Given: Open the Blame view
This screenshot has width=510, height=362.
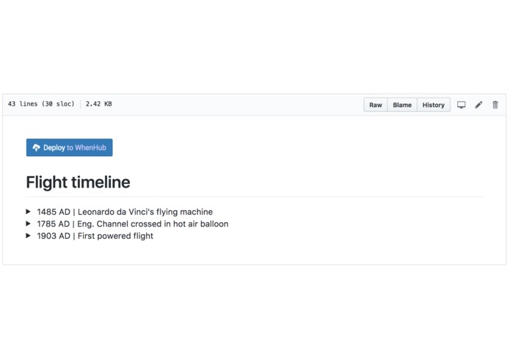Looking at the screenshot, I should click(402, 105).
